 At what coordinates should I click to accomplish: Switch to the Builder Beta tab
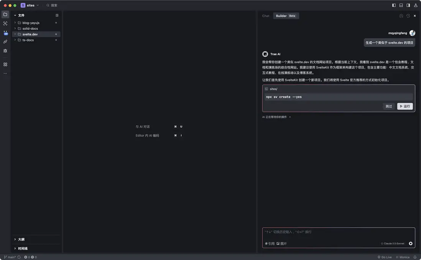(x=286, y=16)
